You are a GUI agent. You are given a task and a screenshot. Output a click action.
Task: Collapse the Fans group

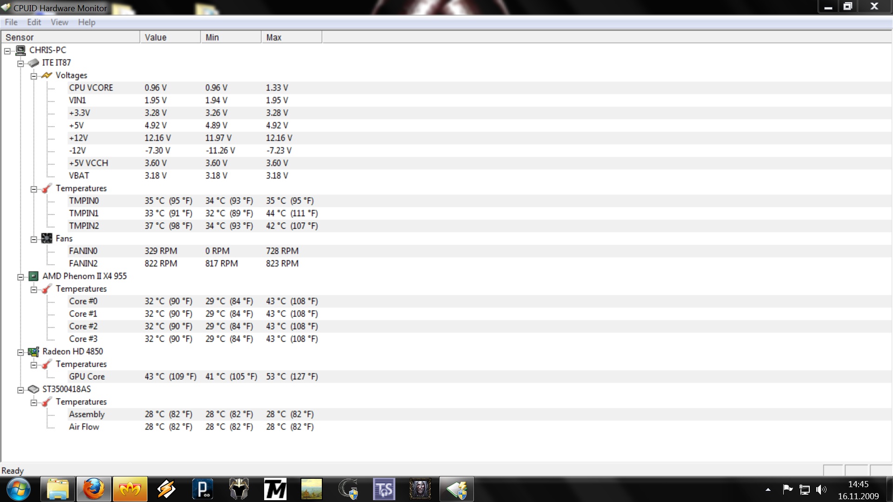tap(33, 239)
